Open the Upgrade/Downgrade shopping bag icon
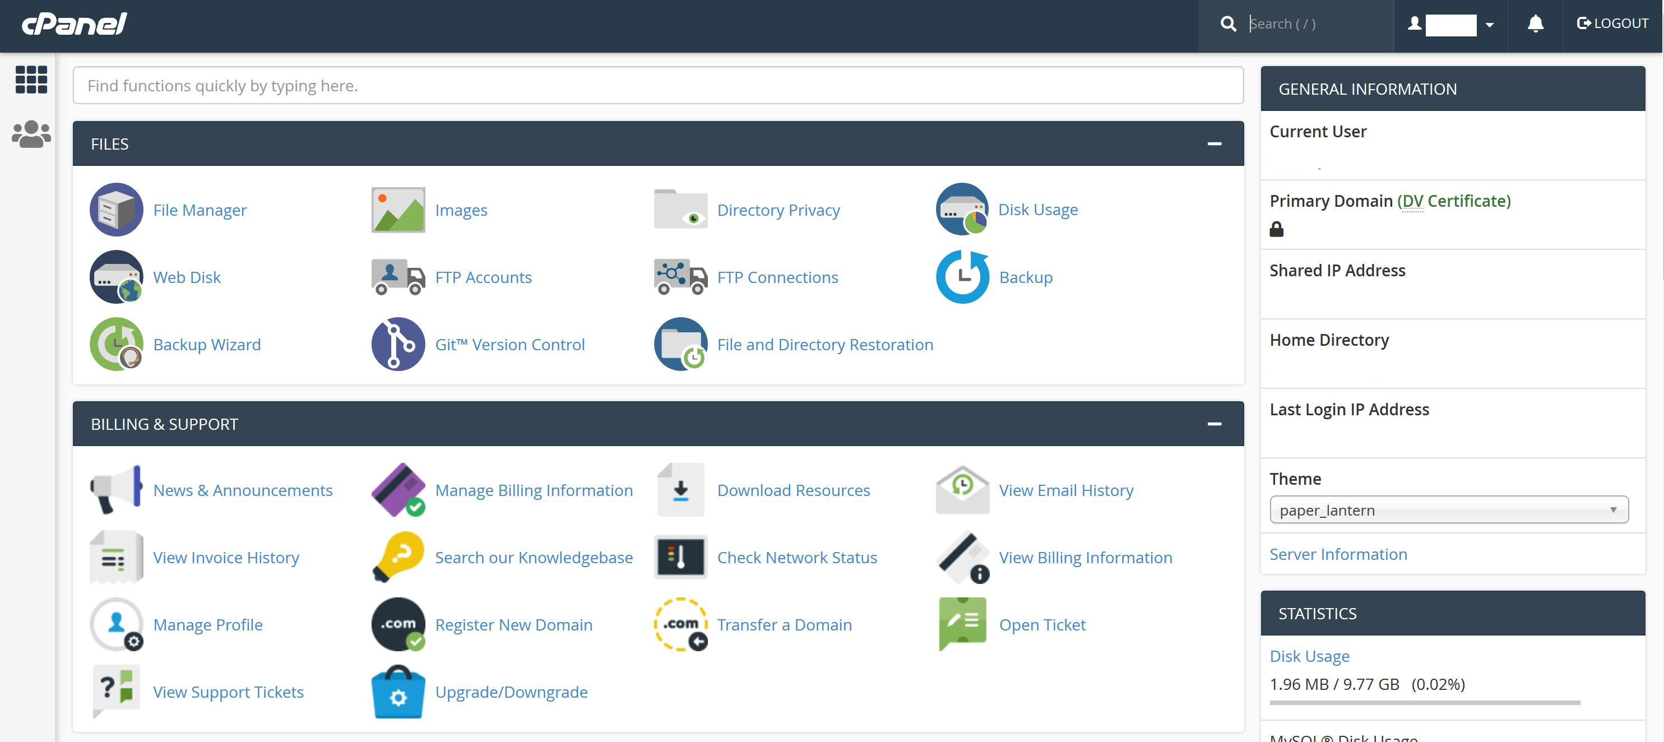This screenshot has width=1664, height=742. pyautogui.click(x=398, y=691)
